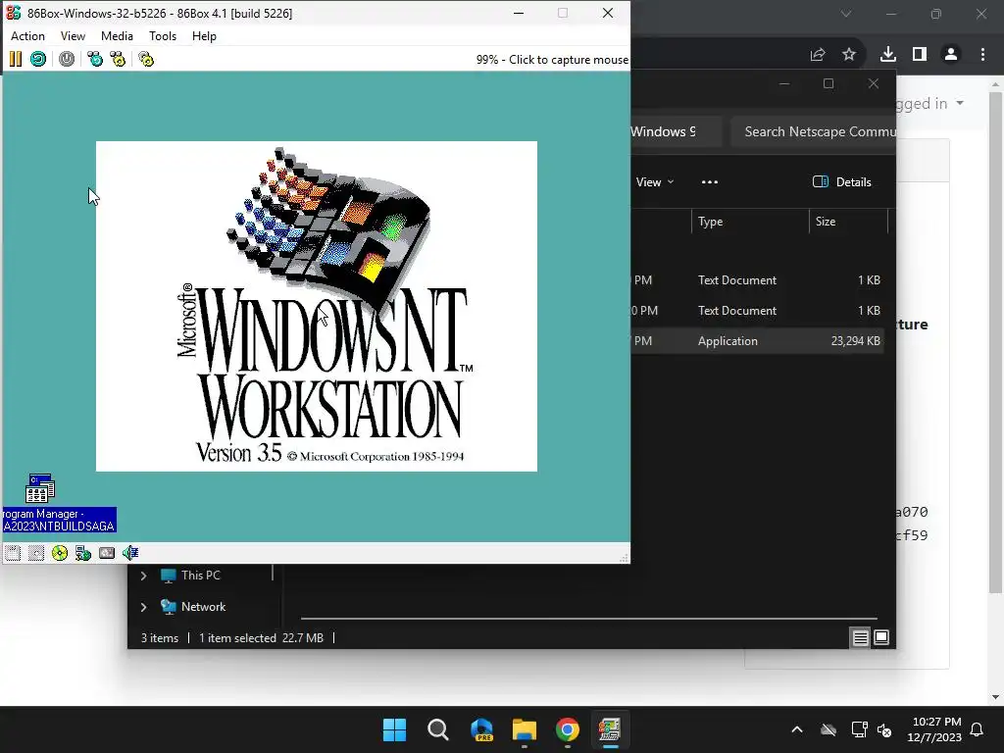Click the 3 items status bar text
The height and width of the screenshot is (753, 1004).
click(160, 637)
